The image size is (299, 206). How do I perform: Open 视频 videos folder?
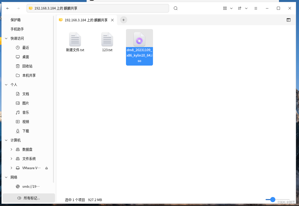[25, 122]
